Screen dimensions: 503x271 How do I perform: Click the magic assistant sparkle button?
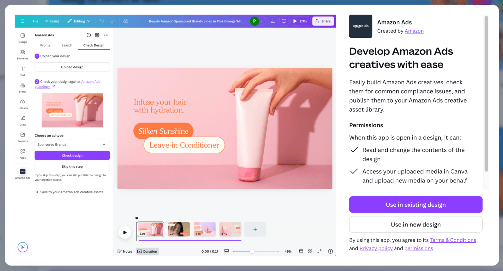click(x=23, y=247)
